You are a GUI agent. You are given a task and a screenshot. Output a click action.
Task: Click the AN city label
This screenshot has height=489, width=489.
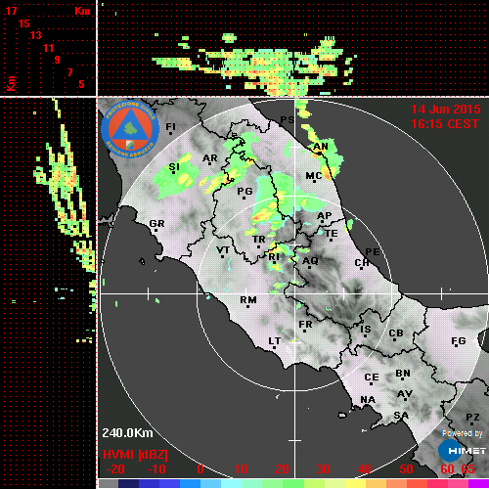point(321,147)
